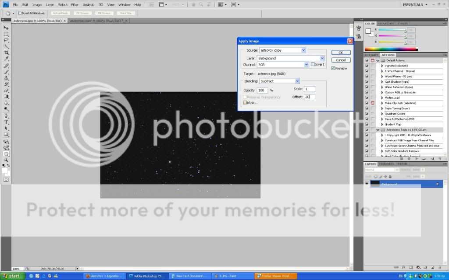Image resolution: width=449 pixels, height=280 pixels.
Task: Switch to the Channels panel tab
Action: tap(386, 164)
